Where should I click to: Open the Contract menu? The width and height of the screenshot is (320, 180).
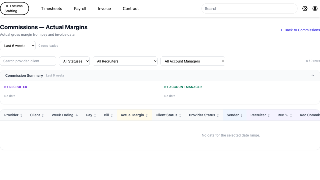coord(131,8)
